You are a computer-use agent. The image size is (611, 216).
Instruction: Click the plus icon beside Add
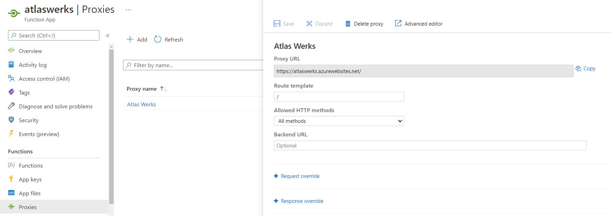[x=130, y=39]
